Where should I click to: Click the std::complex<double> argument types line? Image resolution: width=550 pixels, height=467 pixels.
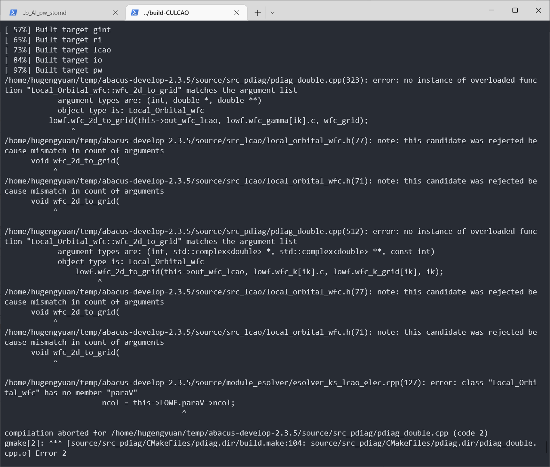click(x=246, y=251)
